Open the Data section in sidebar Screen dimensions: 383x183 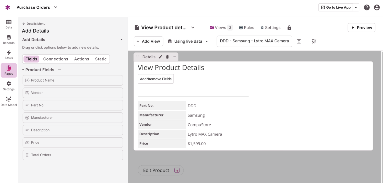[x=9, y=24]
